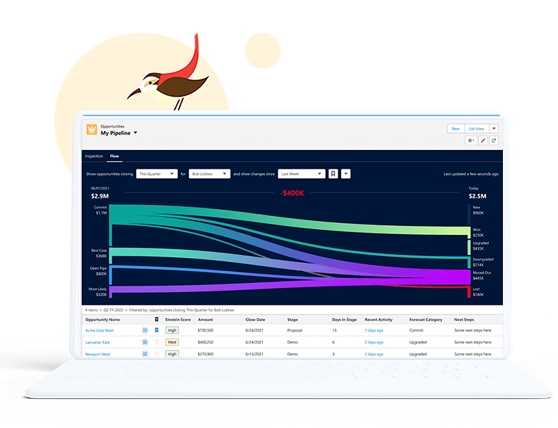Sort by the Opportunity Name column header

(x=103, y=319)
